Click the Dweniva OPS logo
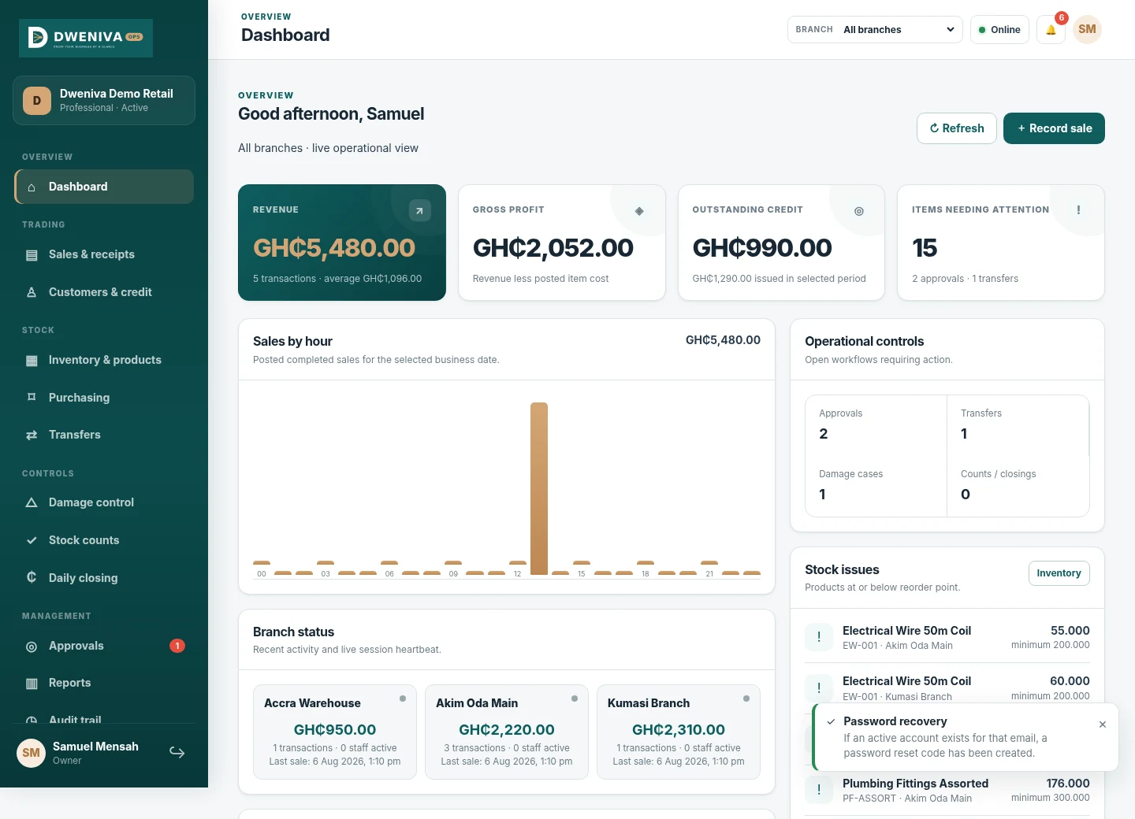This screenshot has height=819, width=1135. pos(86,38)
